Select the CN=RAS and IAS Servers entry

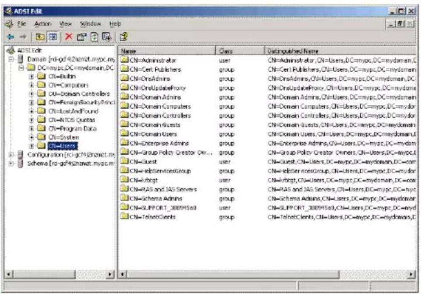tap(163, 189)
